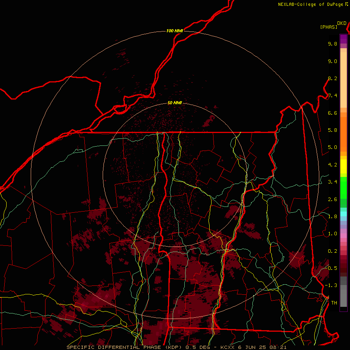350x350 pixels.
Task: Click the 4.2 value on the color scale
Action: [332, 165]
